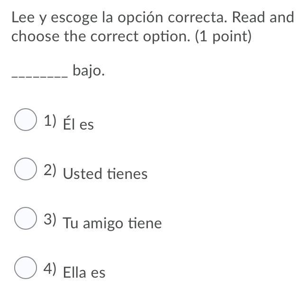Choose the Usted tienes radio button
The width and height of the screenshot is (298, 299).
(x=26, y=169)
